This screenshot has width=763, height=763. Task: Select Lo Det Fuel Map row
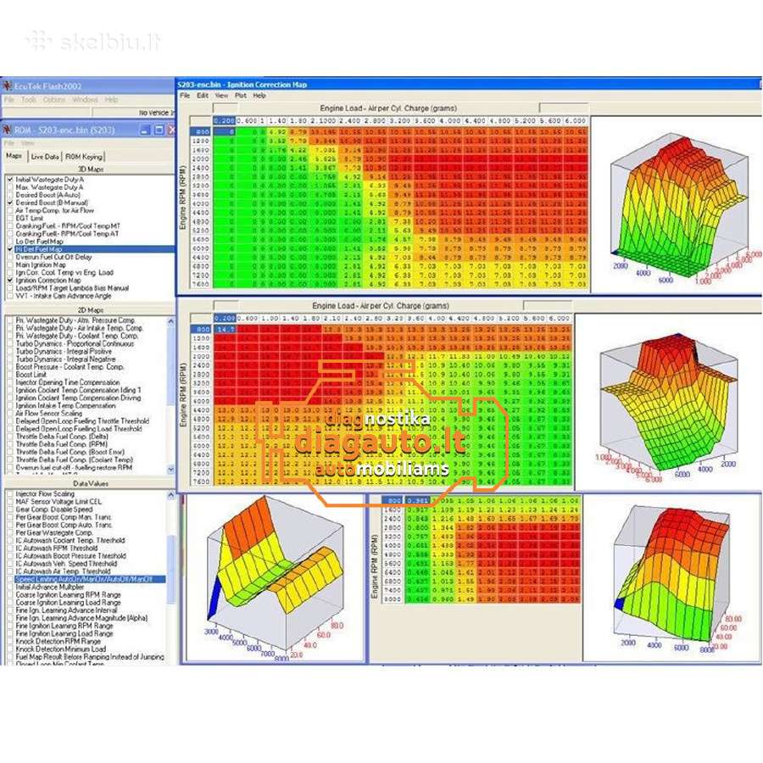click(39, 242)
